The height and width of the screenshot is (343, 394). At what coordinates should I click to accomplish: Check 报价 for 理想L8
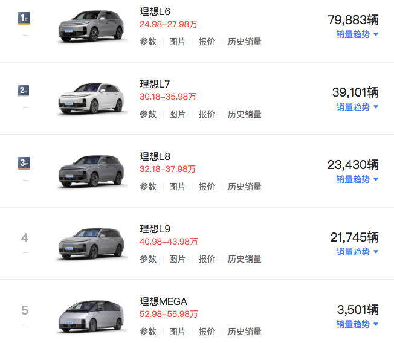pyautogui.click(x=207, y=187)
